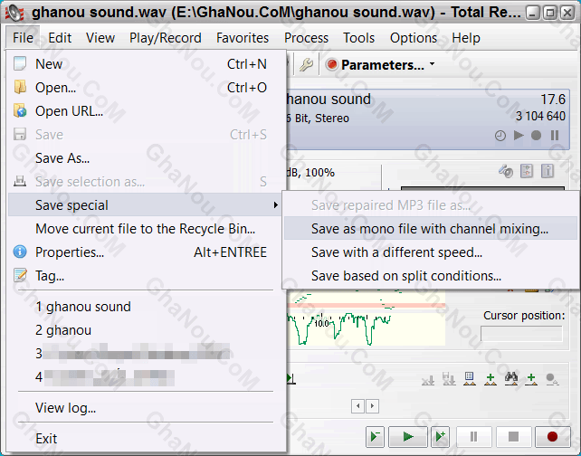Click the Cursor position input field
Screen dimensions: 581x456
[521, 334]
